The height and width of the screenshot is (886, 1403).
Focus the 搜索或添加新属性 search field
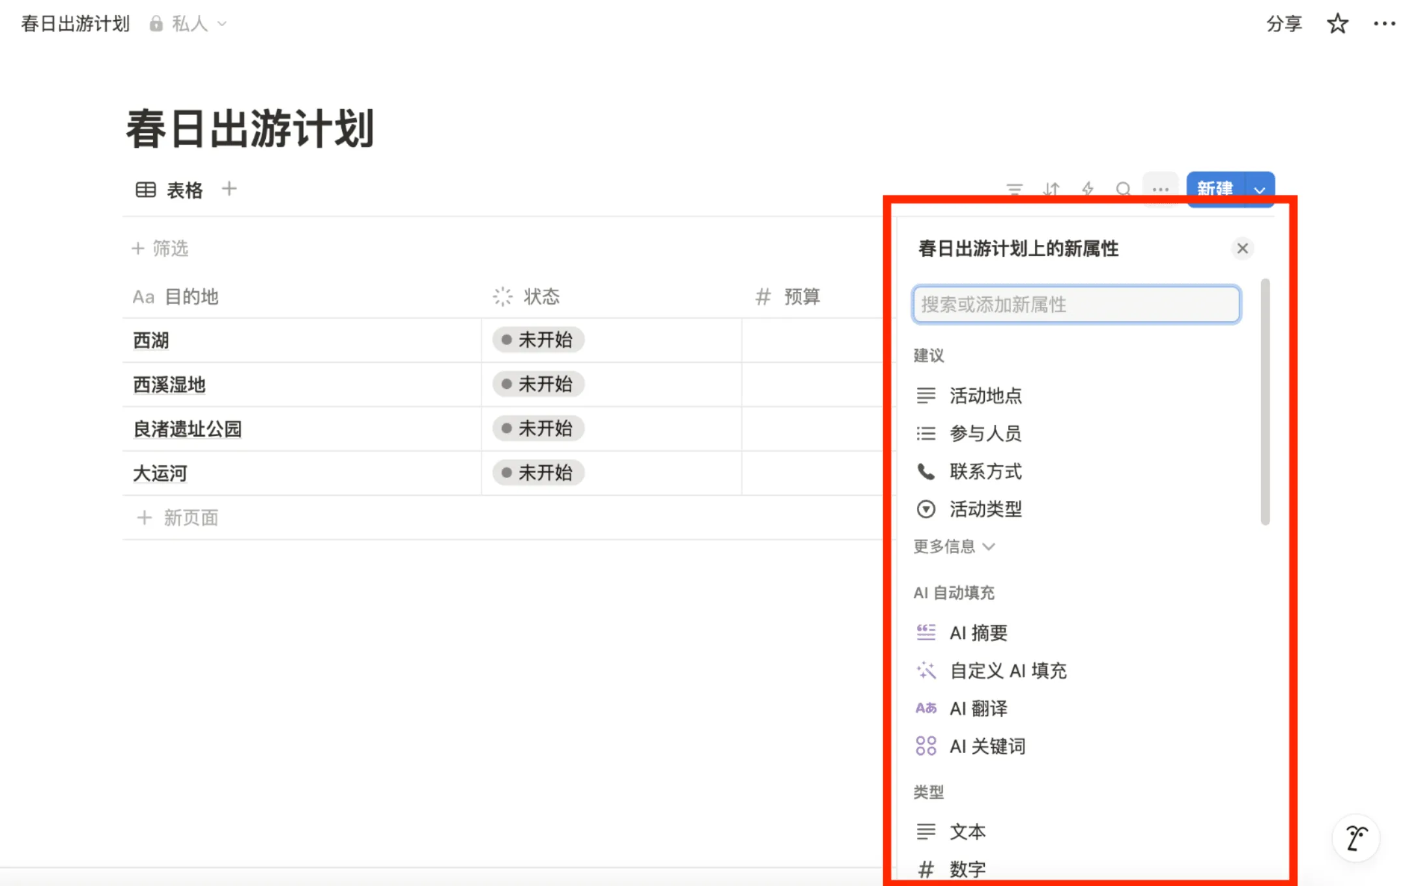tap(1076, 304)
